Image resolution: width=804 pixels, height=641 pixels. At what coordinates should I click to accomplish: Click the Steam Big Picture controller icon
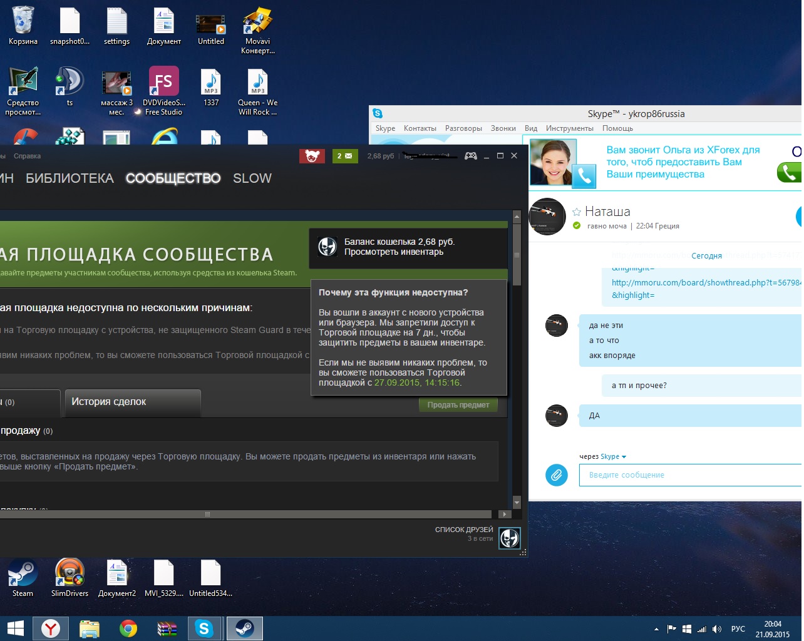click(x=470, y=156)
